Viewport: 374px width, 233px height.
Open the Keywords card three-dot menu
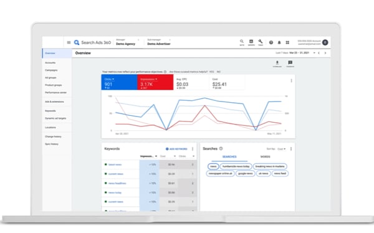click(x=193, y=149)
